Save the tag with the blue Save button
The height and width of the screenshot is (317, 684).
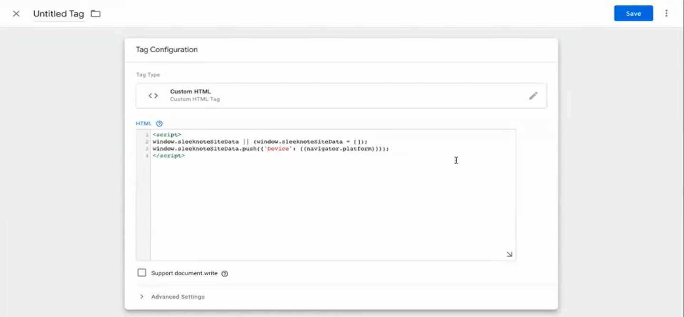coord(633,14)
